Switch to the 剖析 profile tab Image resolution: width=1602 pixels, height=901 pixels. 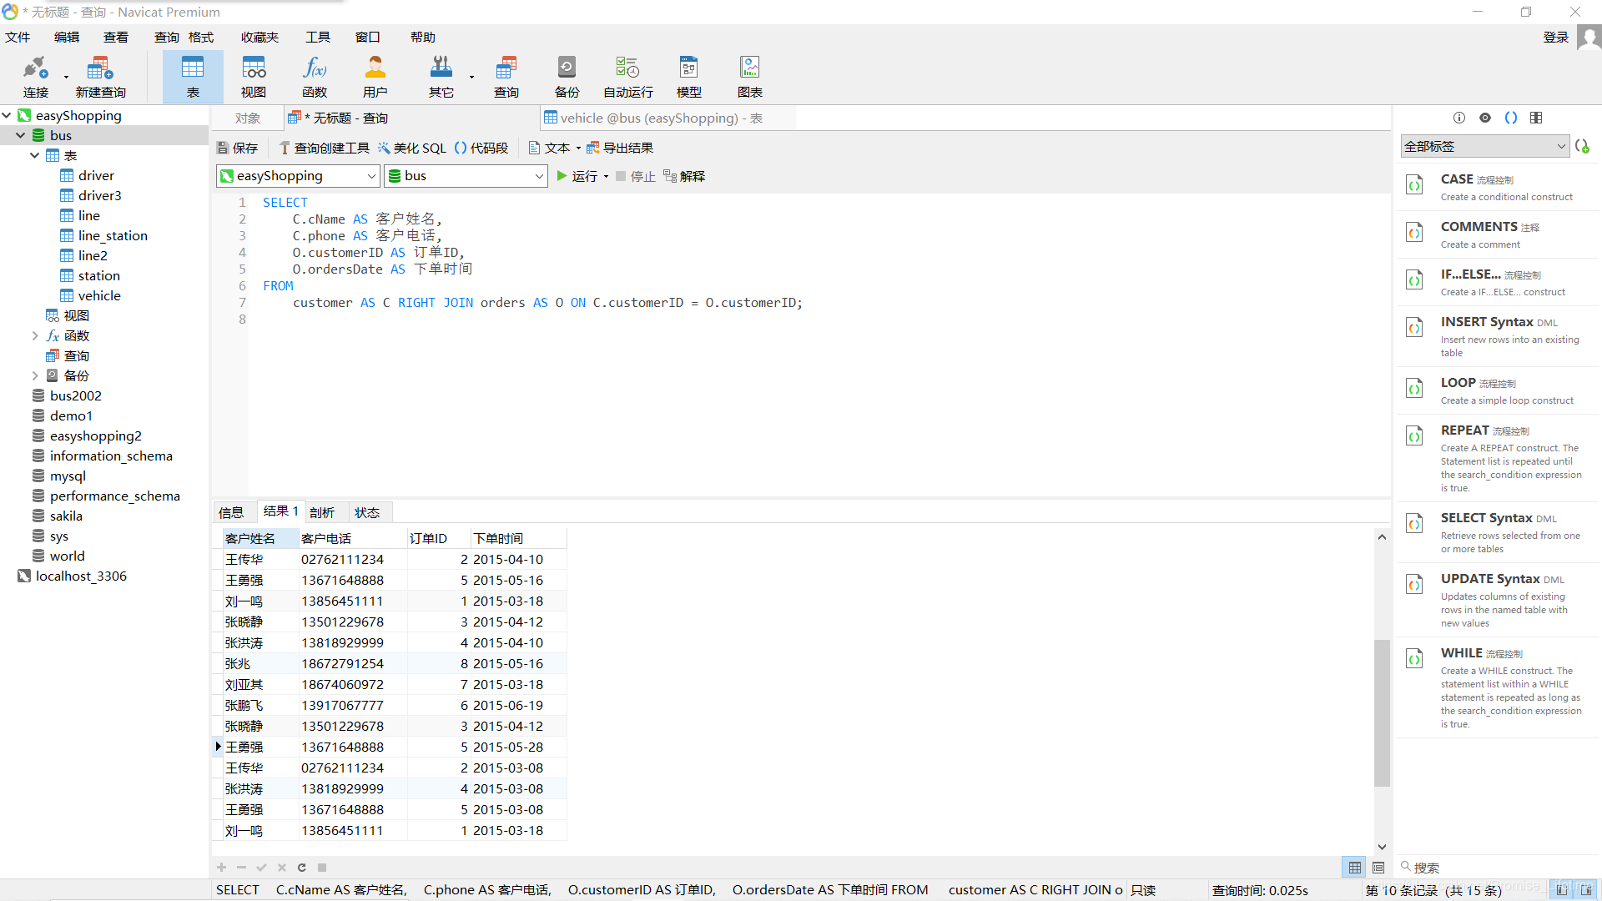pyautogui.click(x=322, y=512)
